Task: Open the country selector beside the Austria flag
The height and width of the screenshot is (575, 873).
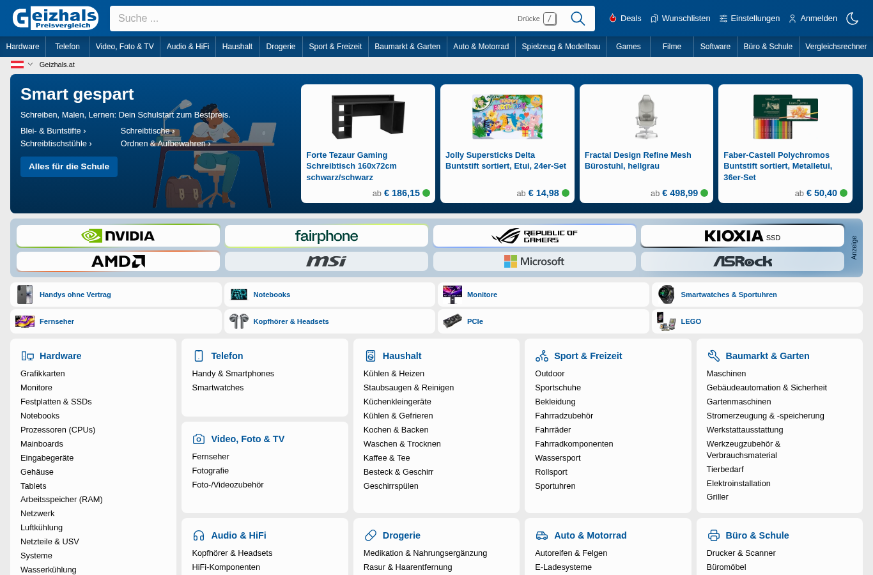Action: coord(30,65)
